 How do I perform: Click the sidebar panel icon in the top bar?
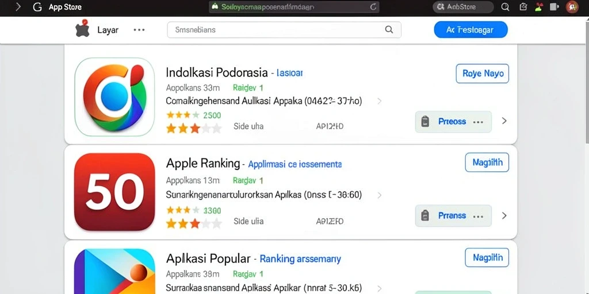point(554,7)
